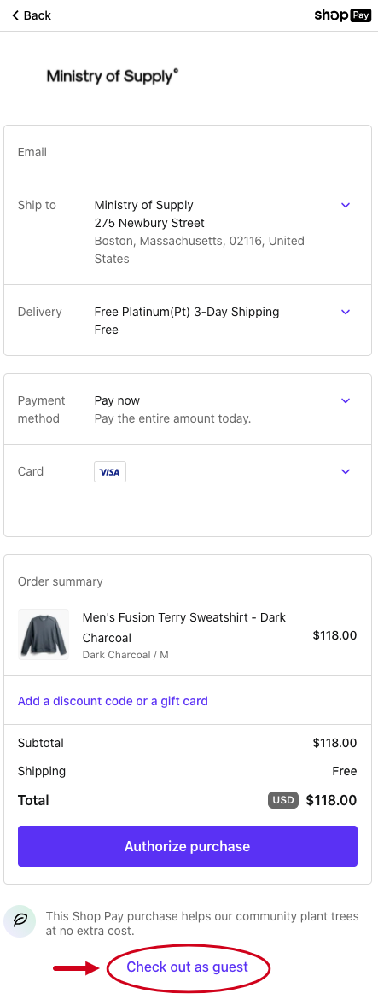This screenshot has height=1005, width=378.
Task: Click the Email field row
Action: 188,152
